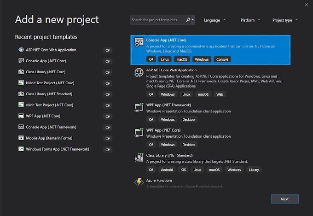Click the recent Mobile App (Xamarin.Forms) icon
Viewport: 313px width, 216px height.
coord(21,138)
